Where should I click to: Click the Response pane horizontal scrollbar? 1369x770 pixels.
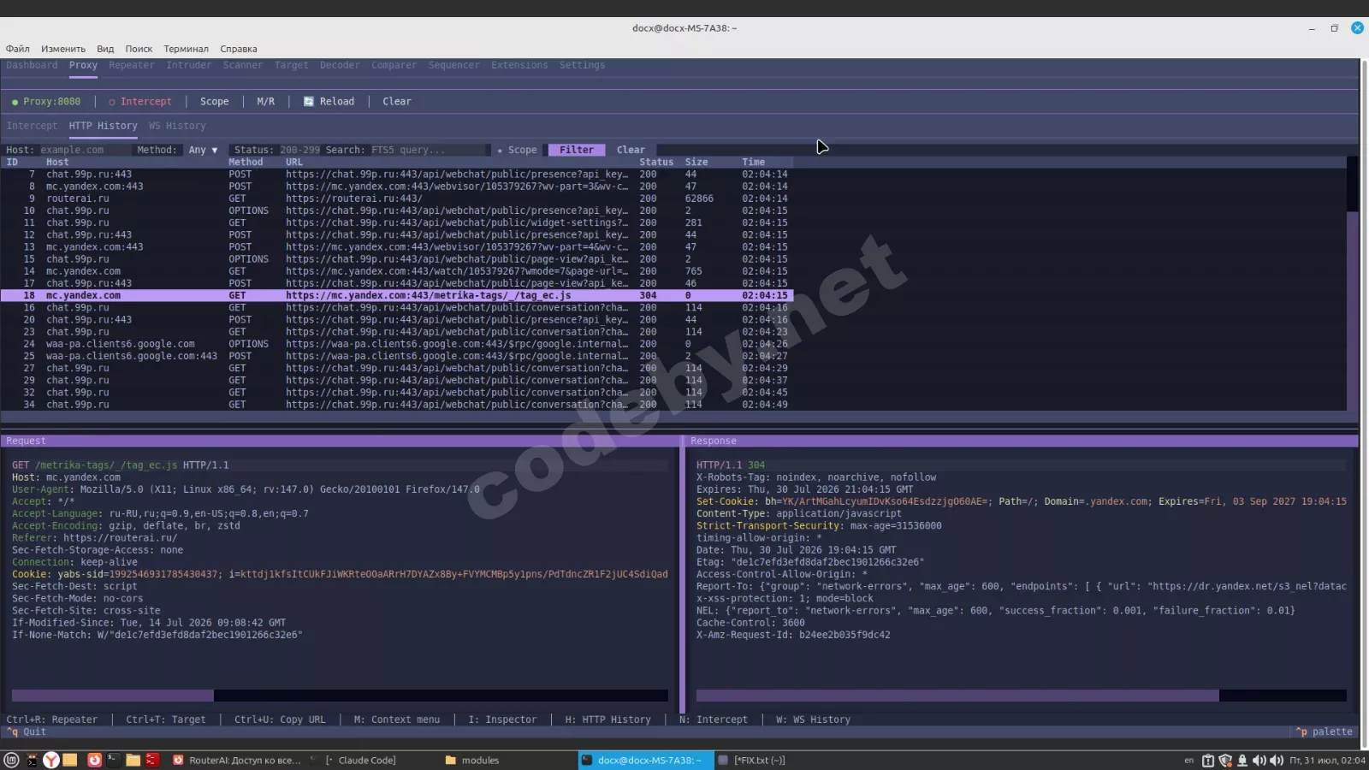[1021, 696]
